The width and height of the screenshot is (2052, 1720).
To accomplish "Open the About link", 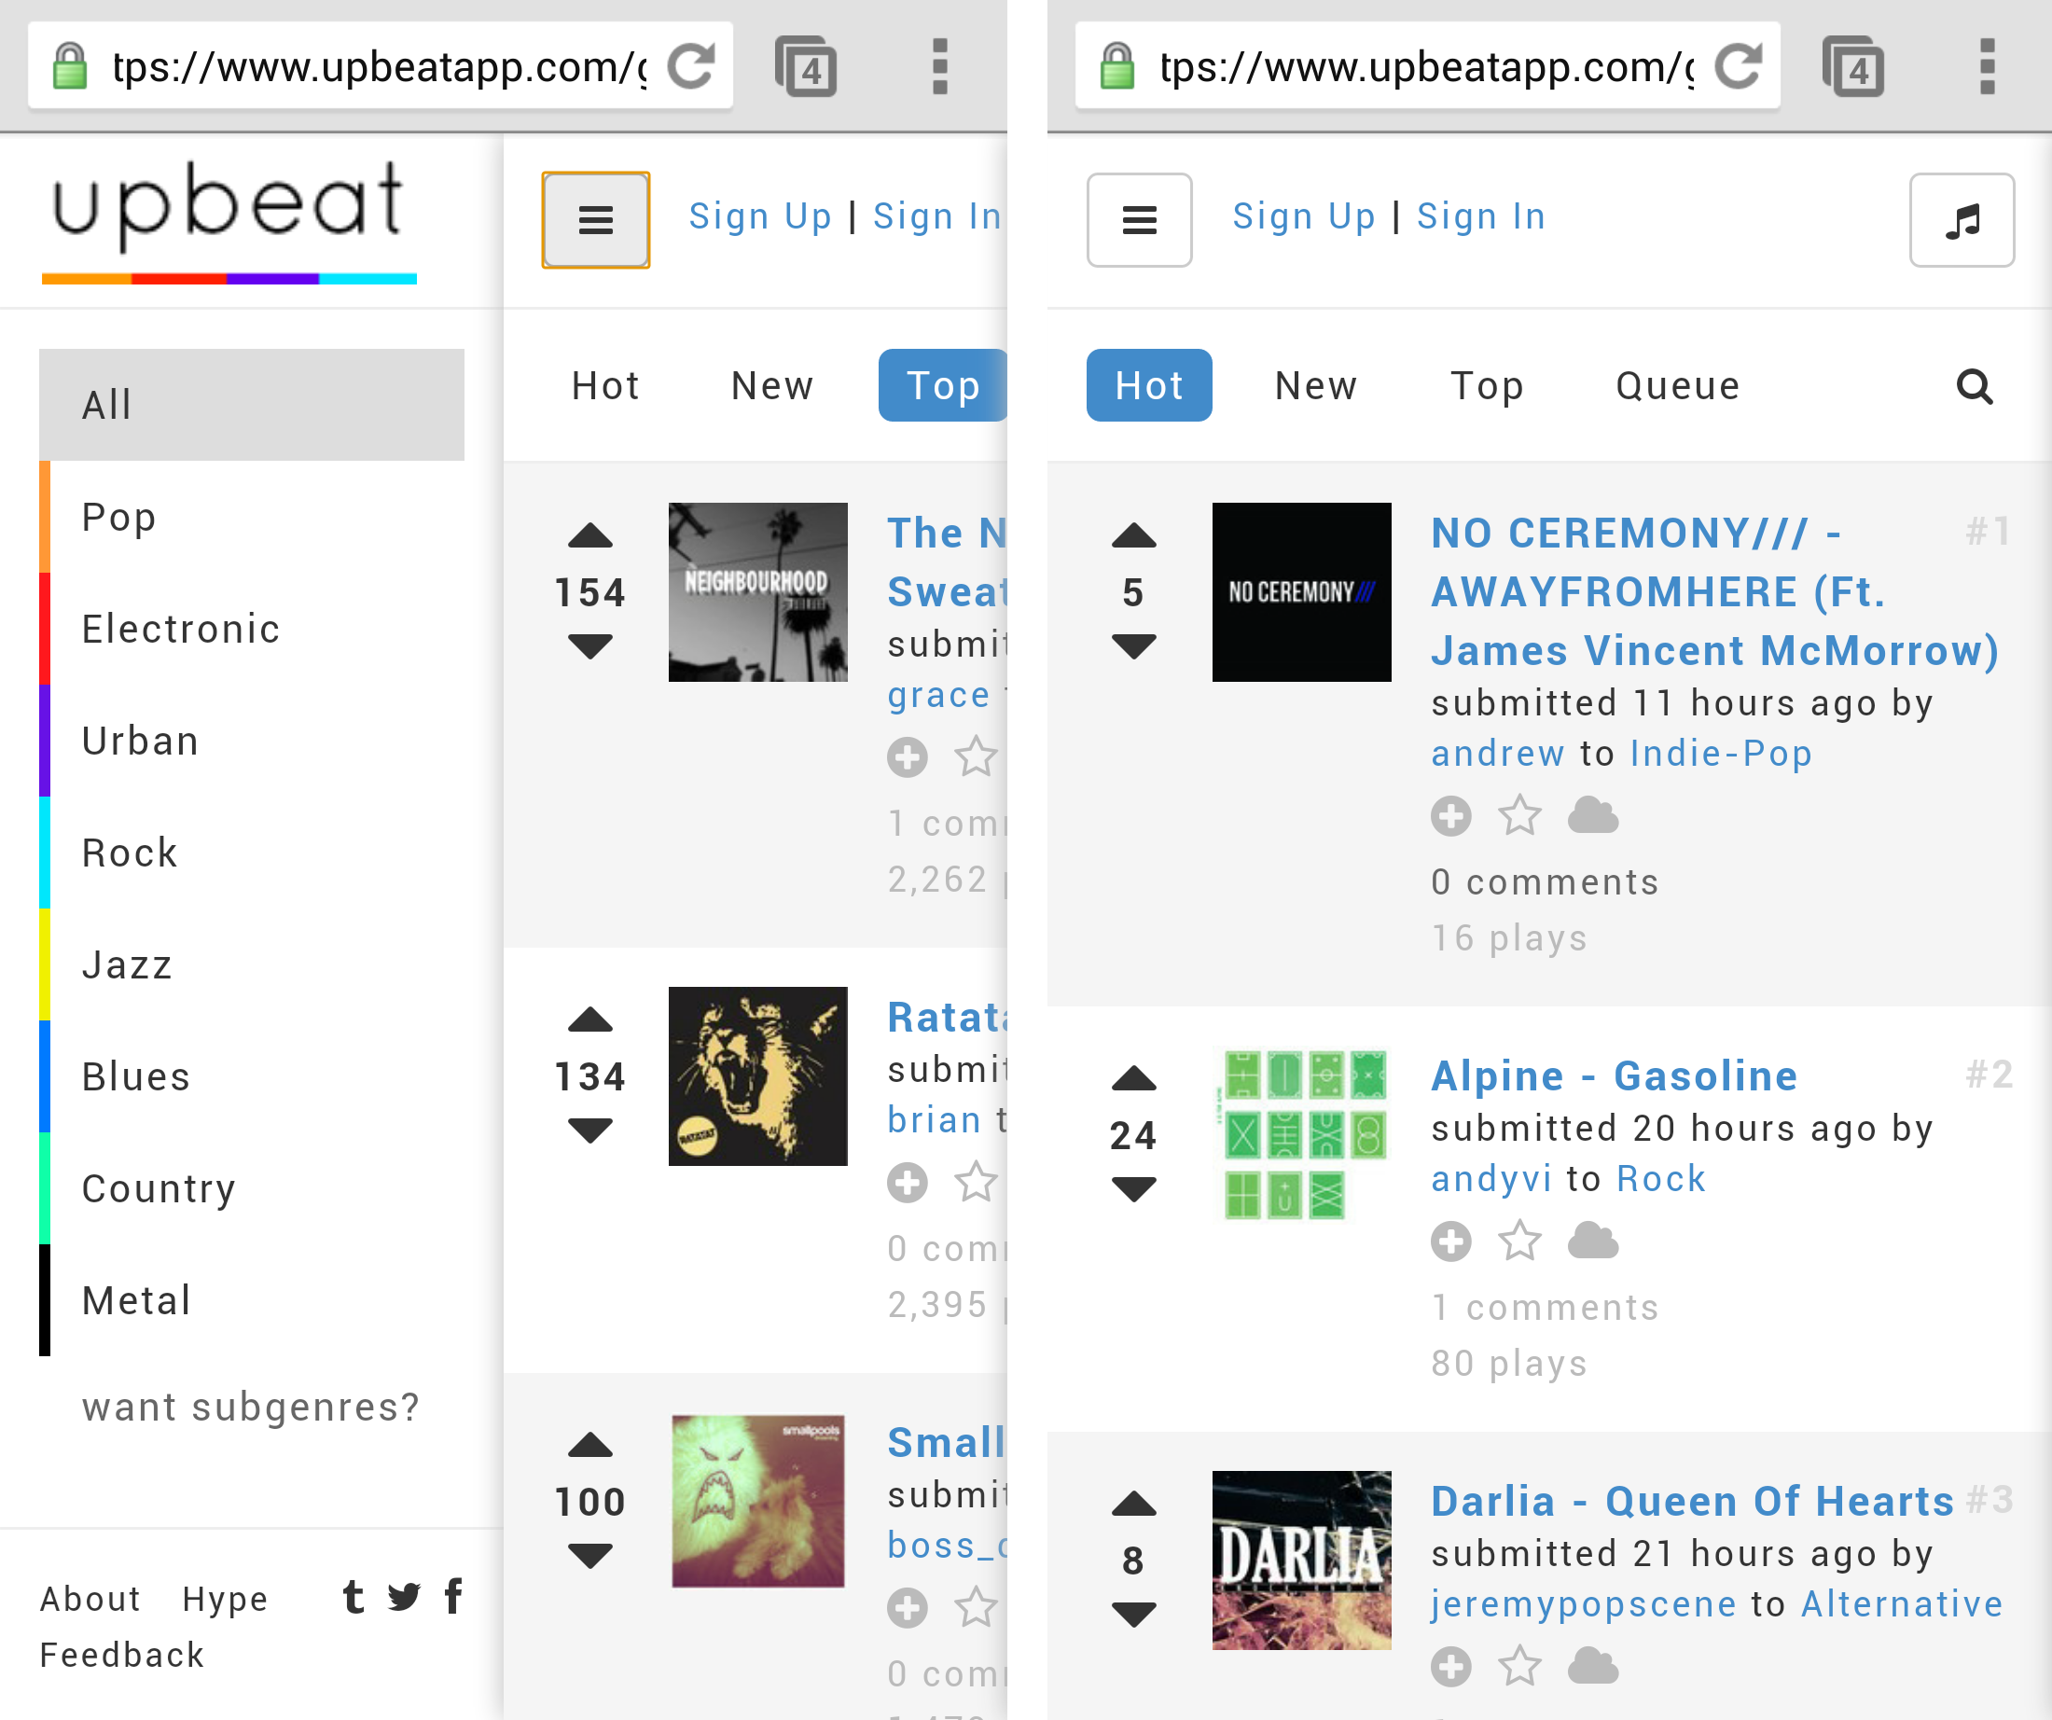I will 90,1599.
